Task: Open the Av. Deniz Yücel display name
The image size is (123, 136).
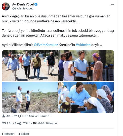Action: (23, 4)
